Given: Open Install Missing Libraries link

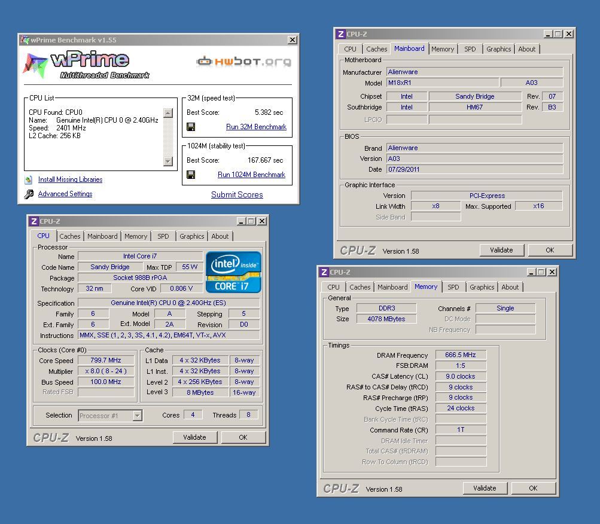Looking at the screenshot, I should (x=71, y=179).
